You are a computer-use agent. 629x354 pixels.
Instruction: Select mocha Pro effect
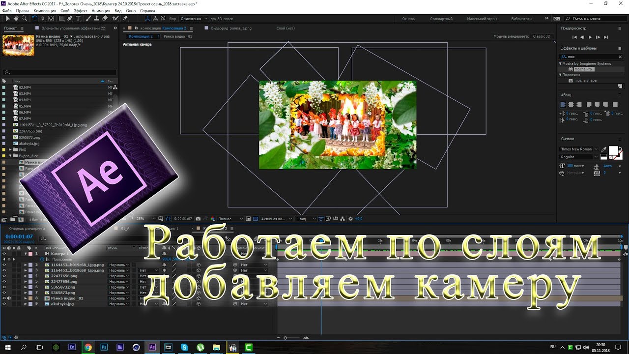pyautogui.click(x=583, y=69)
